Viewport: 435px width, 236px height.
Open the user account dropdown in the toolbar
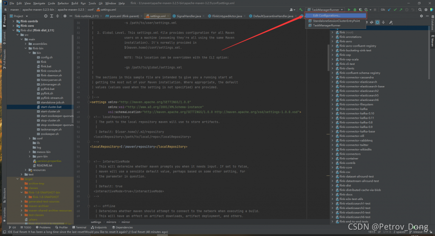coord(292,10)
